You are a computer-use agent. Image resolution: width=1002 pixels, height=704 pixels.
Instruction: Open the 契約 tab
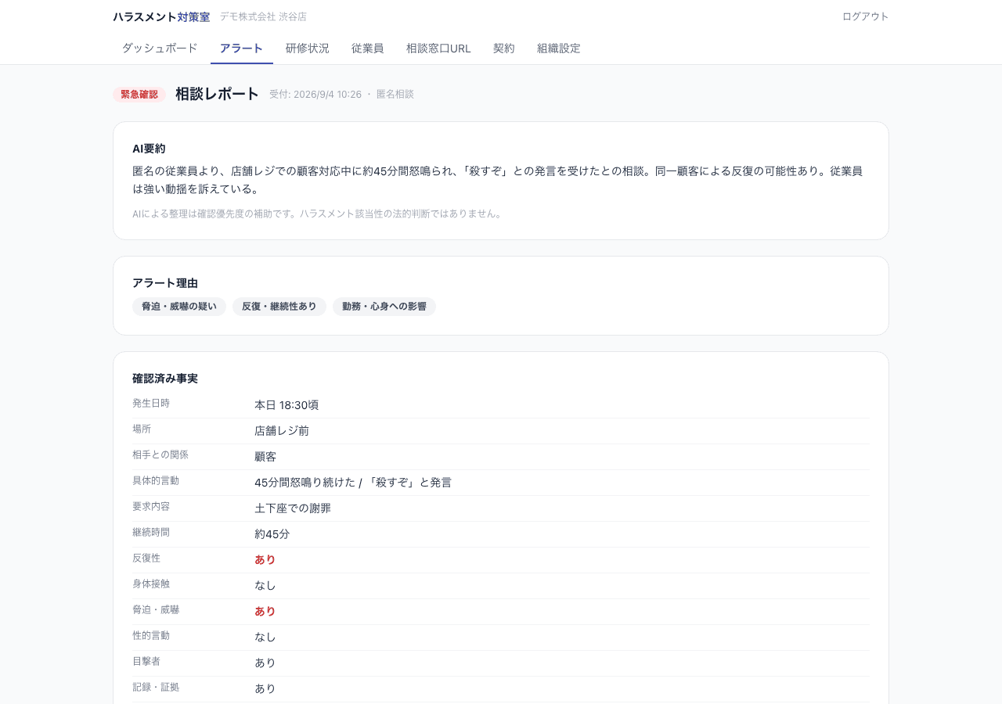click(x=503, y=48)
